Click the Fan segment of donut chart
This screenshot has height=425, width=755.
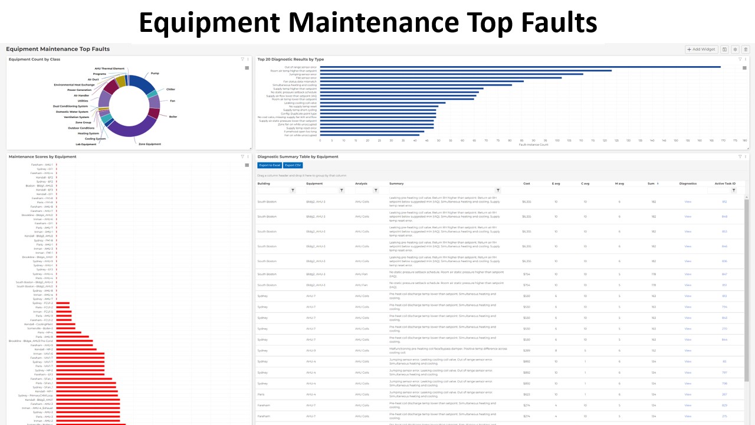tap(154, 102)
